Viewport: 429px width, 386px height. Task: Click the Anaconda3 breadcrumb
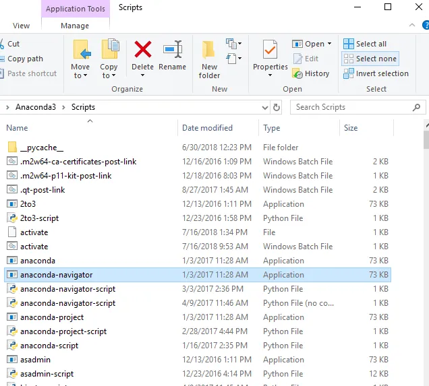pyautogui.click(x=36, y=107)
